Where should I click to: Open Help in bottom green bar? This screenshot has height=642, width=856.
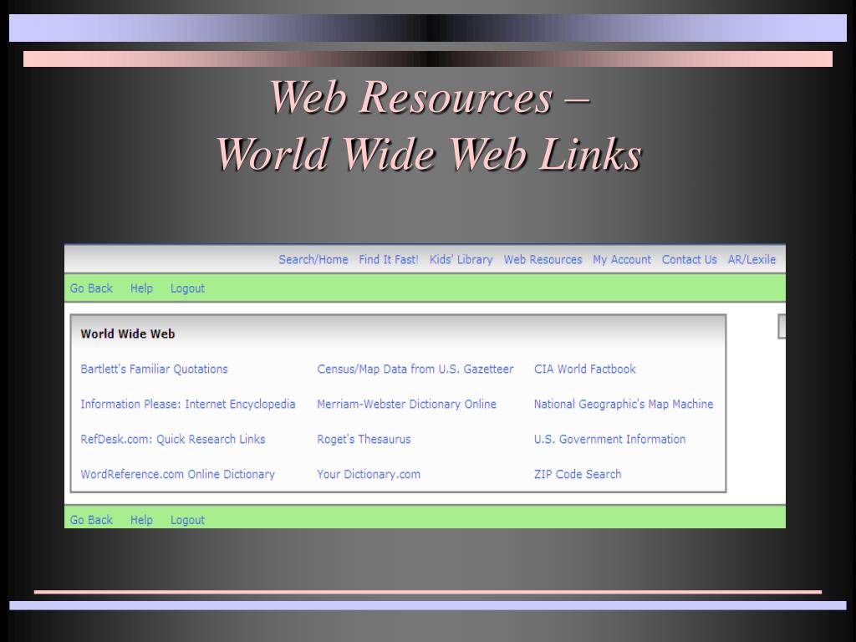point(141,520)
